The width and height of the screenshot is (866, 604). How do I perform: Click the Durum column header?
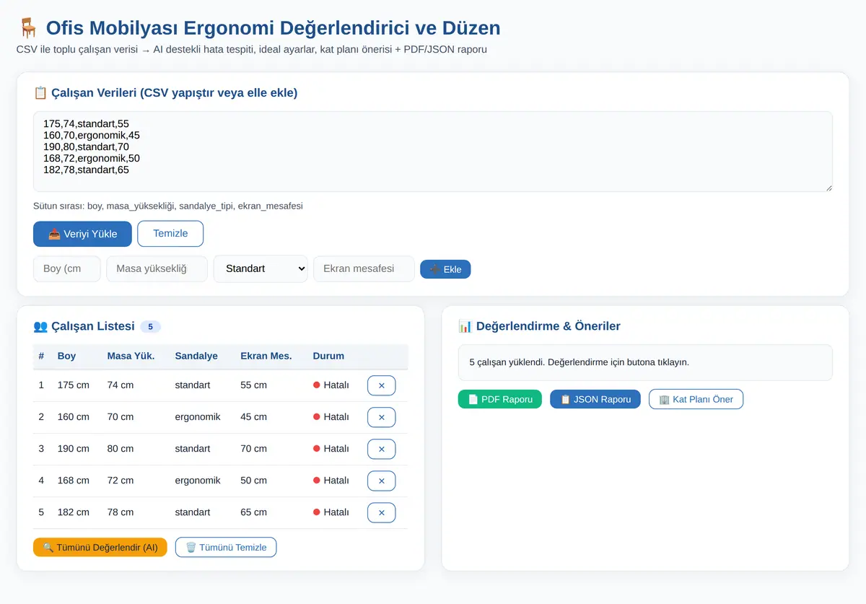[x=328, y=356]
